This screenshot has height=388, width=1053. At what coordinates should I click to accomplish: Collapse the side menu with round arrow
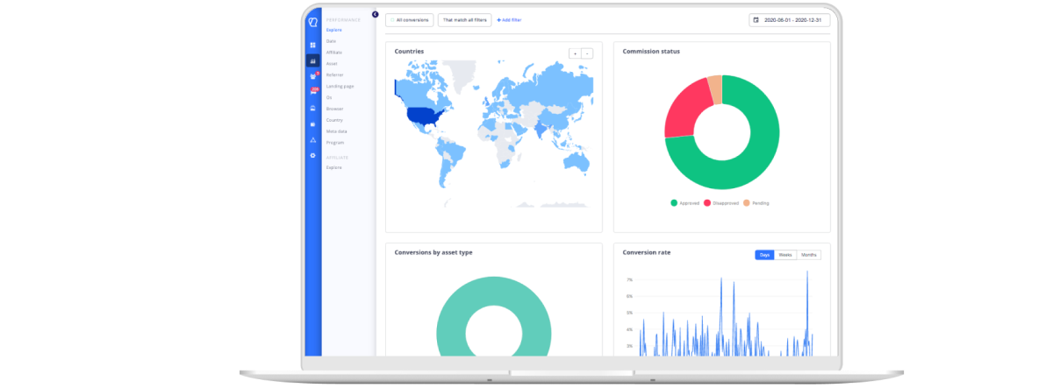[x=375, y=14]
